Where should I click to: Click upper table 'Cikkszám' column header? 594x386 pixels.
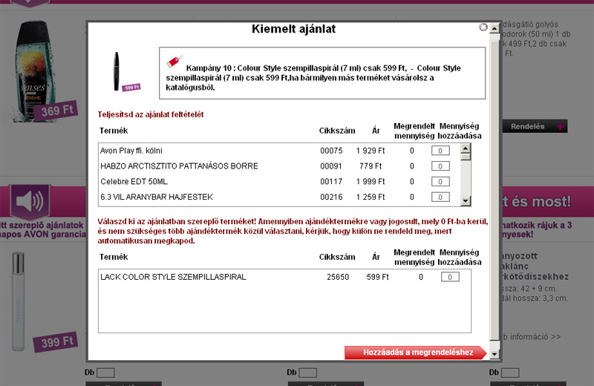pos(337,131)
